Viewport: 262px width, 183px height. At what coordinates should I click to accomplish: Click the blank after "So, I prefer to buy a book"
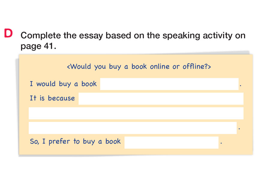171,143
